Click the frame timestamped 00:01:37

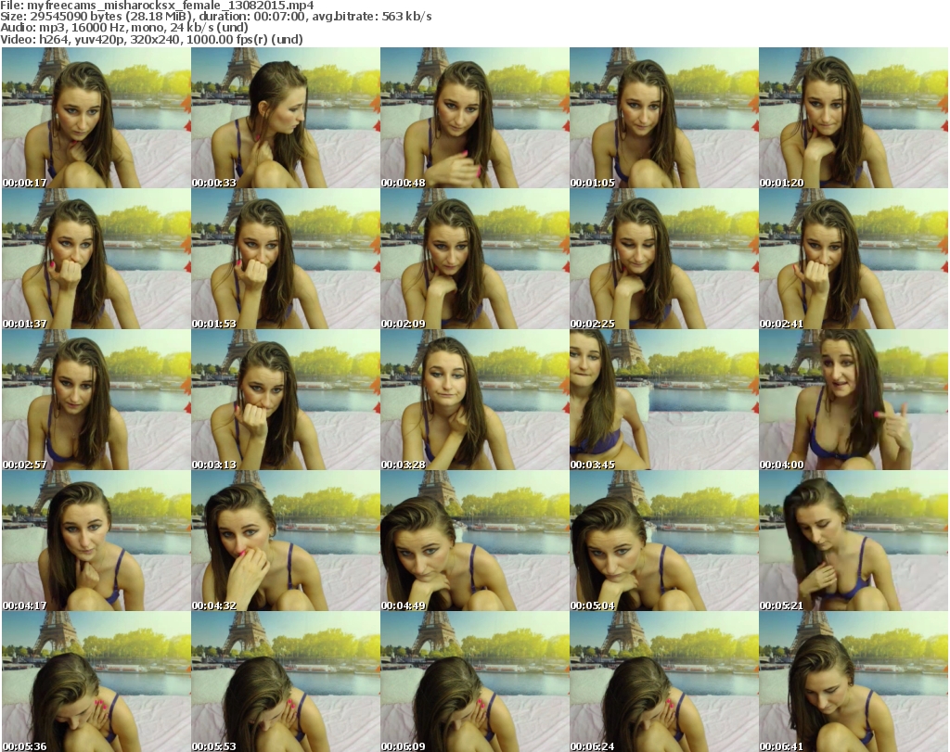point(96,259)
